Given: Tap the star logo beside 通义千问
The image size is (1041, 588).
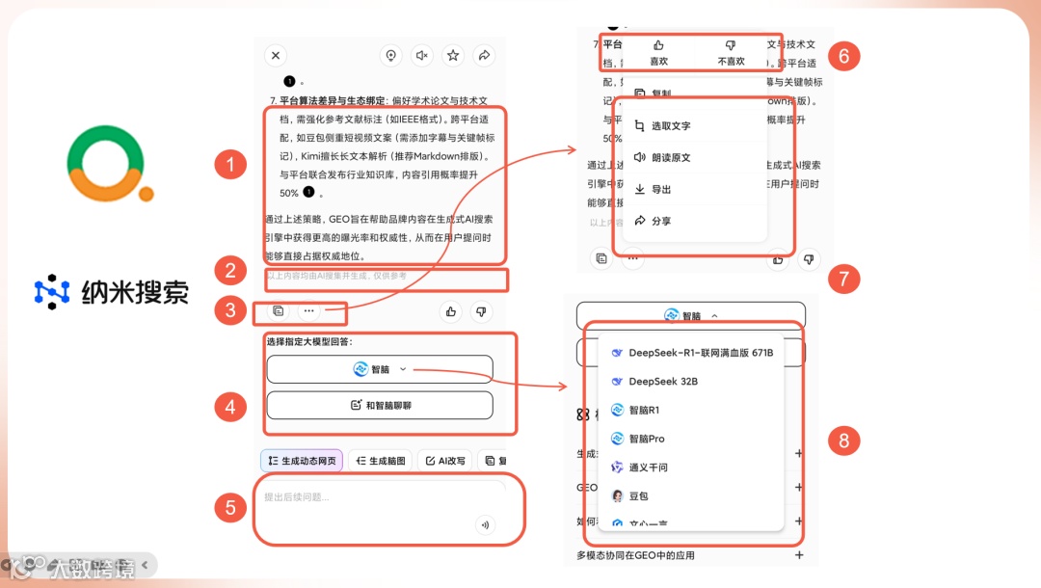Looking at the screenshot, I should pyautogui.click(x=617, y=468).
